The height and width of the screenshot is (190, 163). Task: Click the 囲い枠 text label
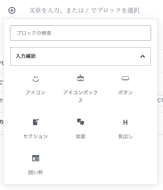click(36, 172)
